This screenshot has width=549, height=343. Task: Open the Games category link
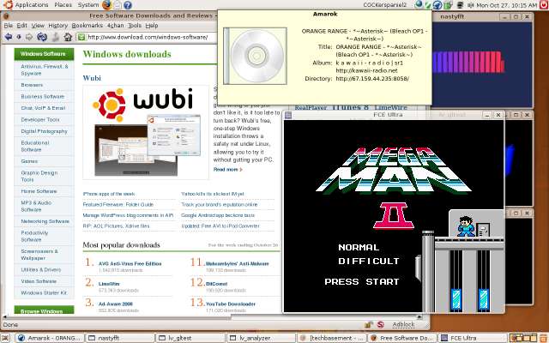tap(29, 161)
